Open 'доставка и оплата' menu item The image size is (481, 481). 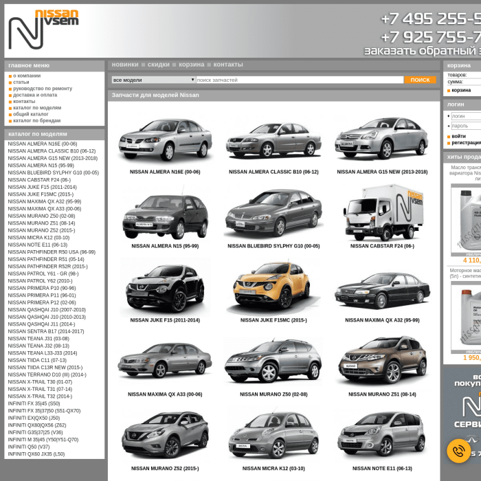(x=35, y=95)
